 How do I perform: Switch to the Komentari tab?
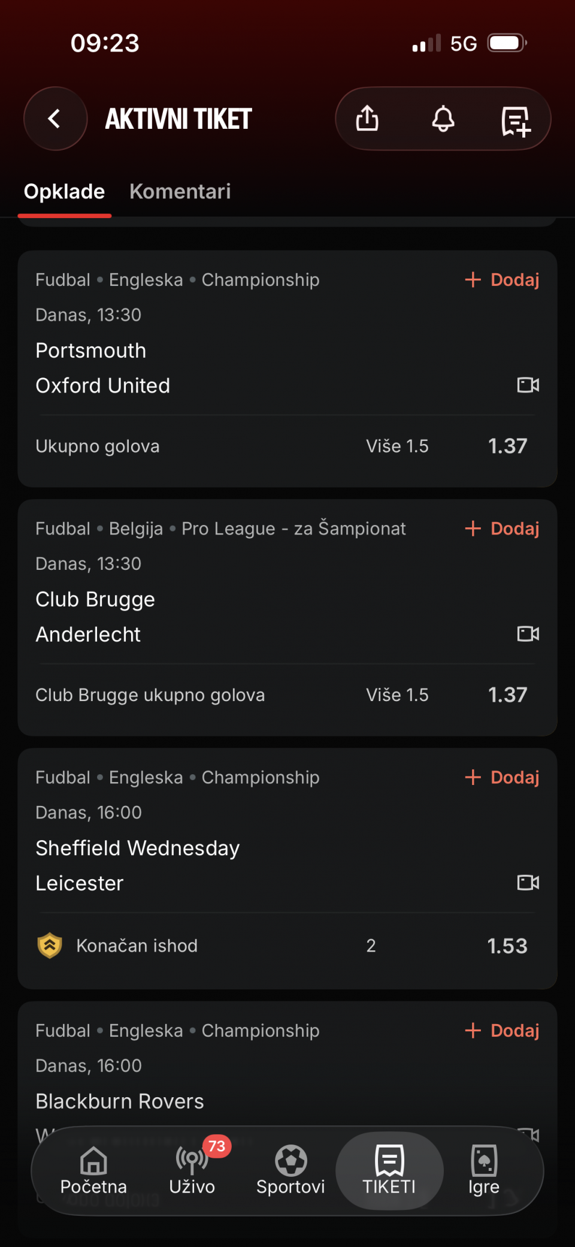click(180, 192)
